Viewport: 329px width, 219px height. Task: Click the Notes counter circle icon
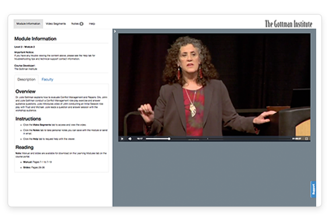coord(82,24)
